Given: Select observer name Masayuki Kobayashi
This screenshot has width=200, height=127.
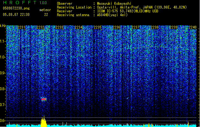Looking at the screenshot, I should tap(114, 3).
